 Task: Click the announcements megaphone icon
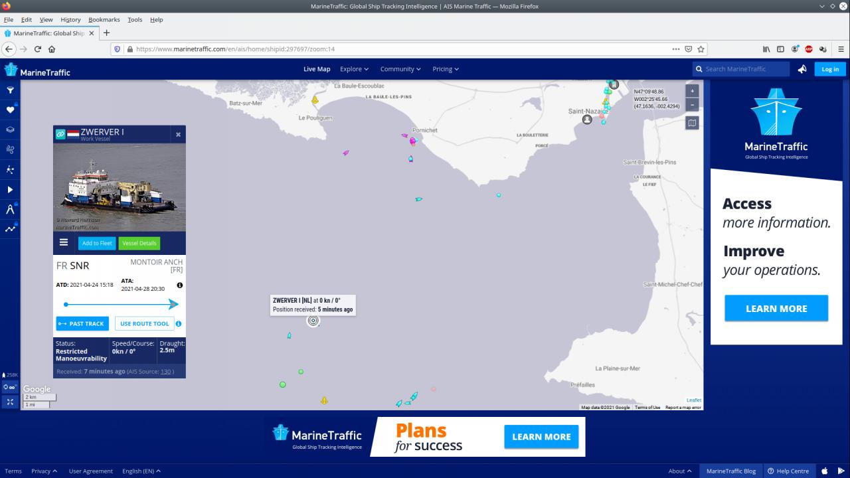click(802, 69)
